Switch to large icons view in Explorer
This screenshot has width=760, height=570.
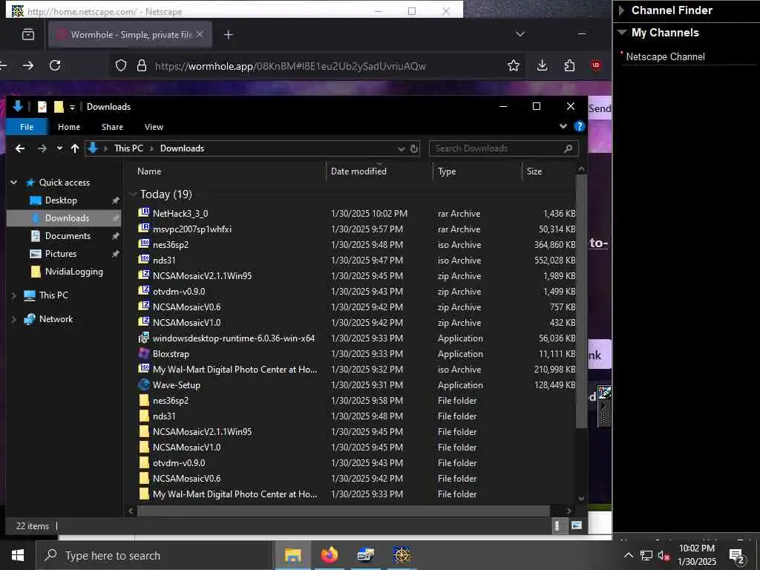click(576, 525)
